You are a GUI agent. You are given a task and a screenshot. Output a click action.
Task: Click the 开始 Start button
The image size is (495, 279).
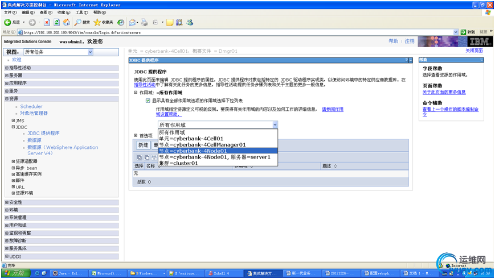click(16, 273)
